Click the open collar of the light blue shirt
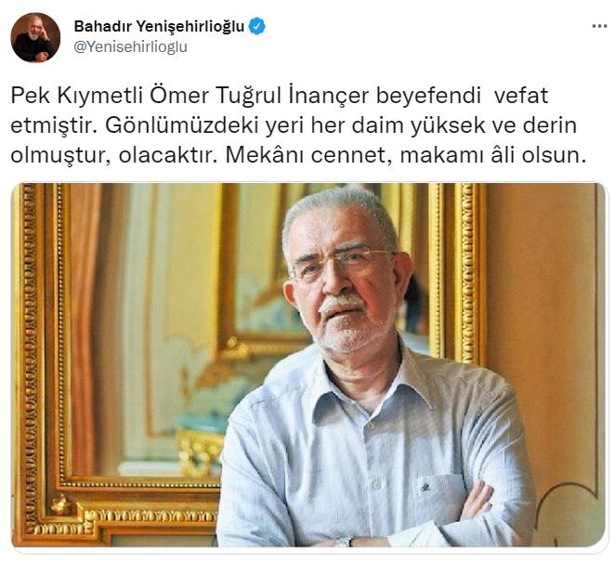Screen dimensions: 615x562 367,390
